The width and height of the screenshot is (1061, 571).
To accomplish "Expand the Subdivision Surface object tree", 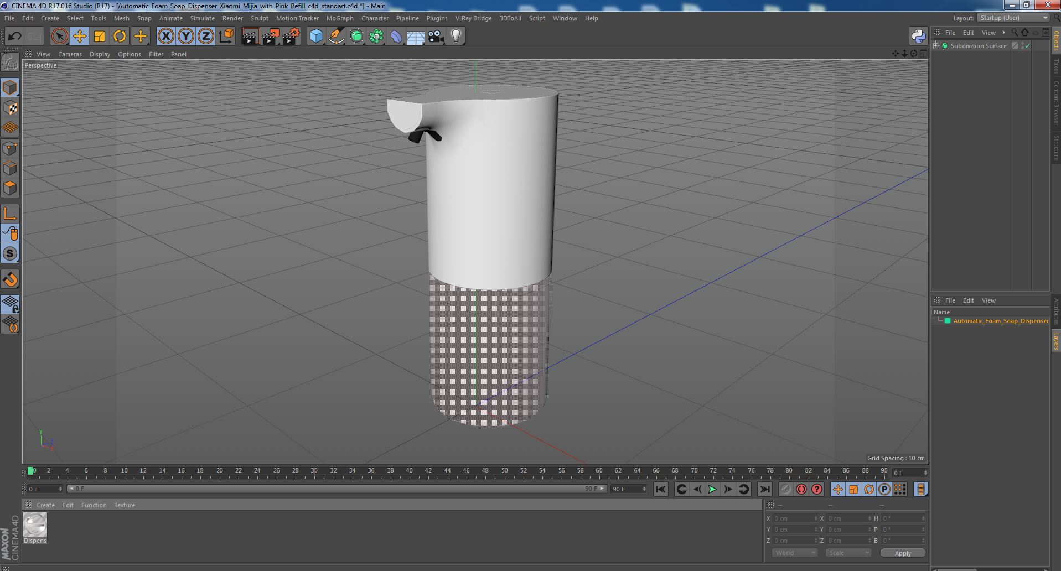I will [936, 46].
